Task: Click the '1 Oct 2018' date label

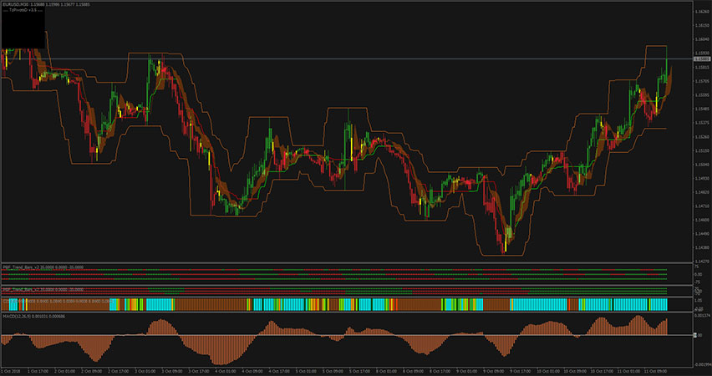Action: [10, 371]
